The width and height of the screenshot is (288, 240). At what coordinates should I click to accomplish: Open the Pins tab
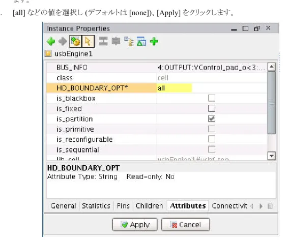pyautogui.click(x=123, y=206)
